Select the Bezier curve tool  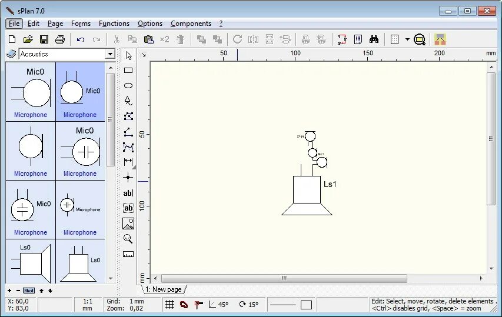[x=128, y=147]
